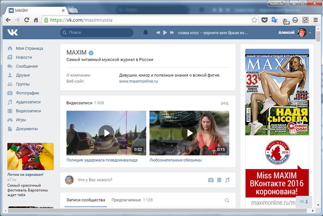This screenshot has height=216, width=323.
Task: Play video Полиция задержала псевдоинвалида thumbnail
Action: (106, 133)
